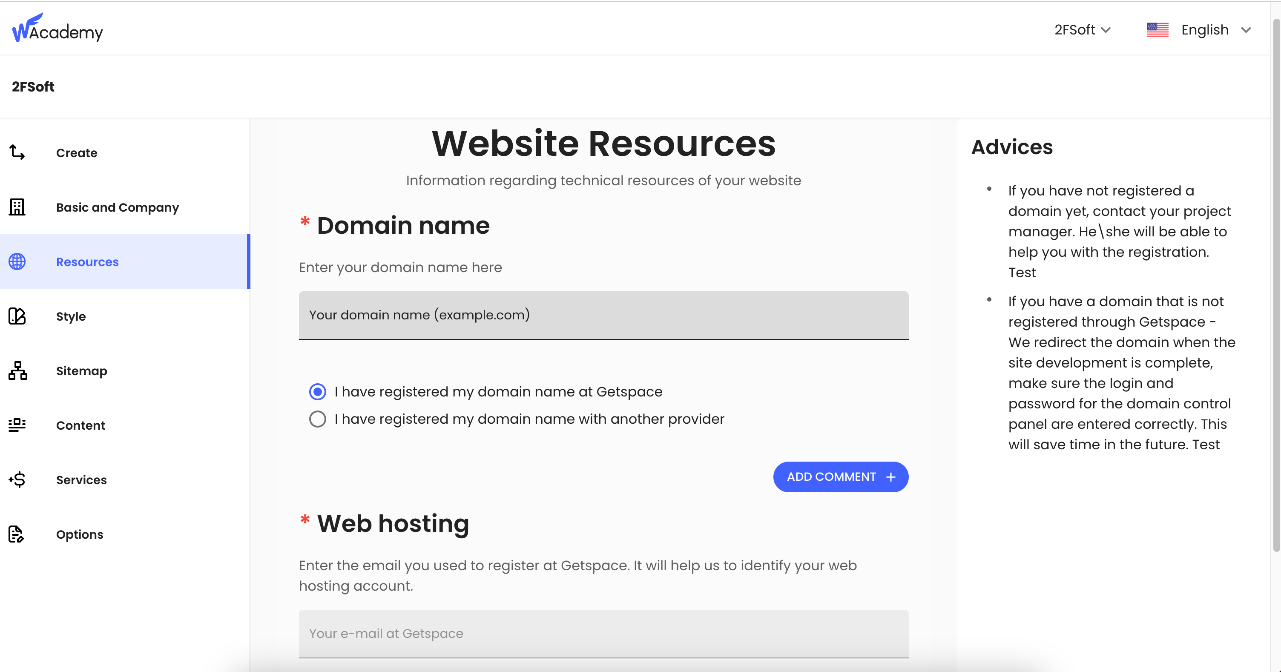This screenshot has height=672, width=1281.
Task: Click the Advices heading
Action: (x=1012, y=147)
